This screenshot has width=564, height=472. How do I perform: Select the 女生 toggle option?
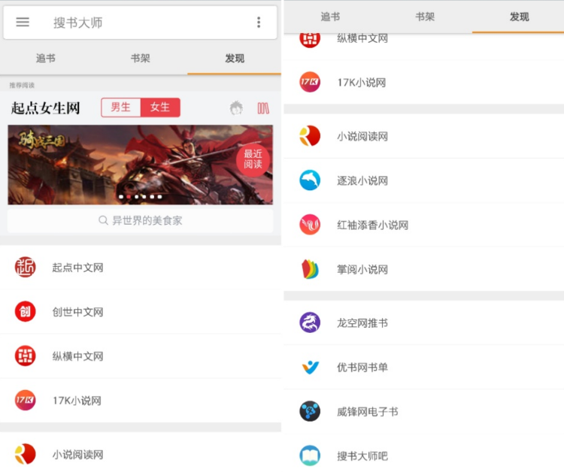(160, 107)
